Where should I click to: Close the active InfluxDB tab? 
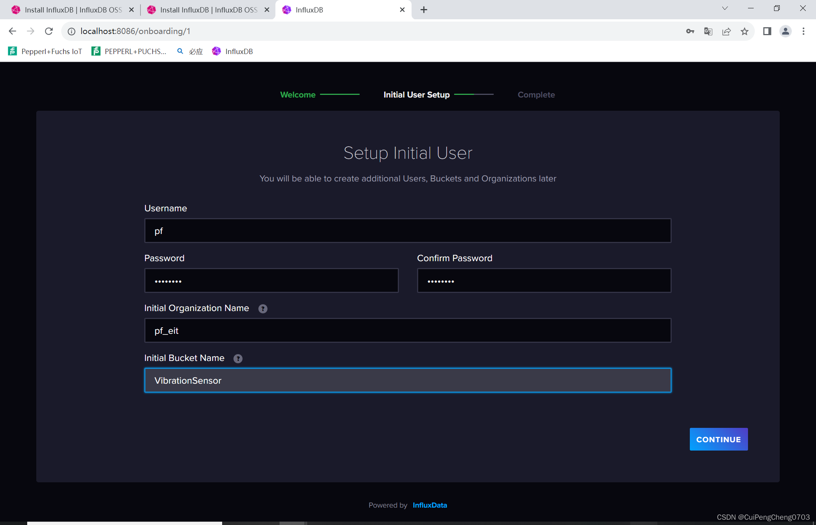[x=402, y=10]
